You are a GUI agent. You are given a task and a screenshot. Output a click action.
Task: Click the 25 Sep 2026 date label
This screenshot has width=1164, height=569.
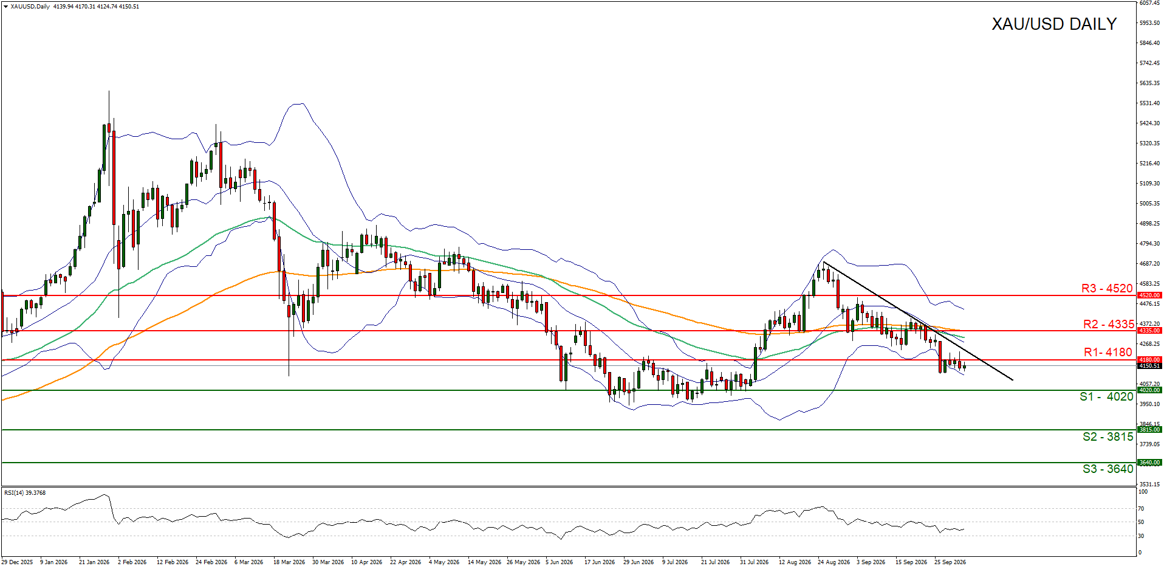[x=950, y=562]
